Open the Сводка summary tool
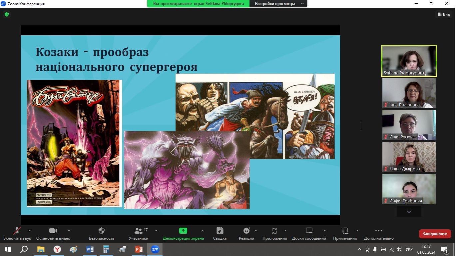 pos(220,234)
